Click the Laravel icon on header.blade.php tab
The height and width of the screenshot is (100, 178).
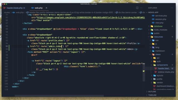4,8
